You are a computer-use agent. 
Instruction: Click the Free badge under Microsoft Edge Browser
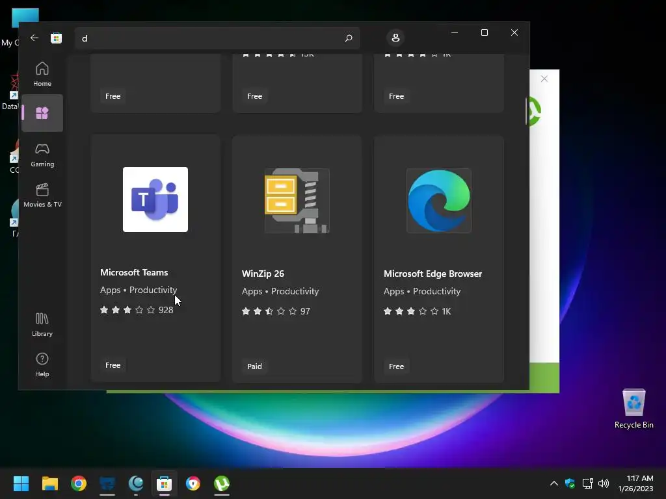(396, 366)
